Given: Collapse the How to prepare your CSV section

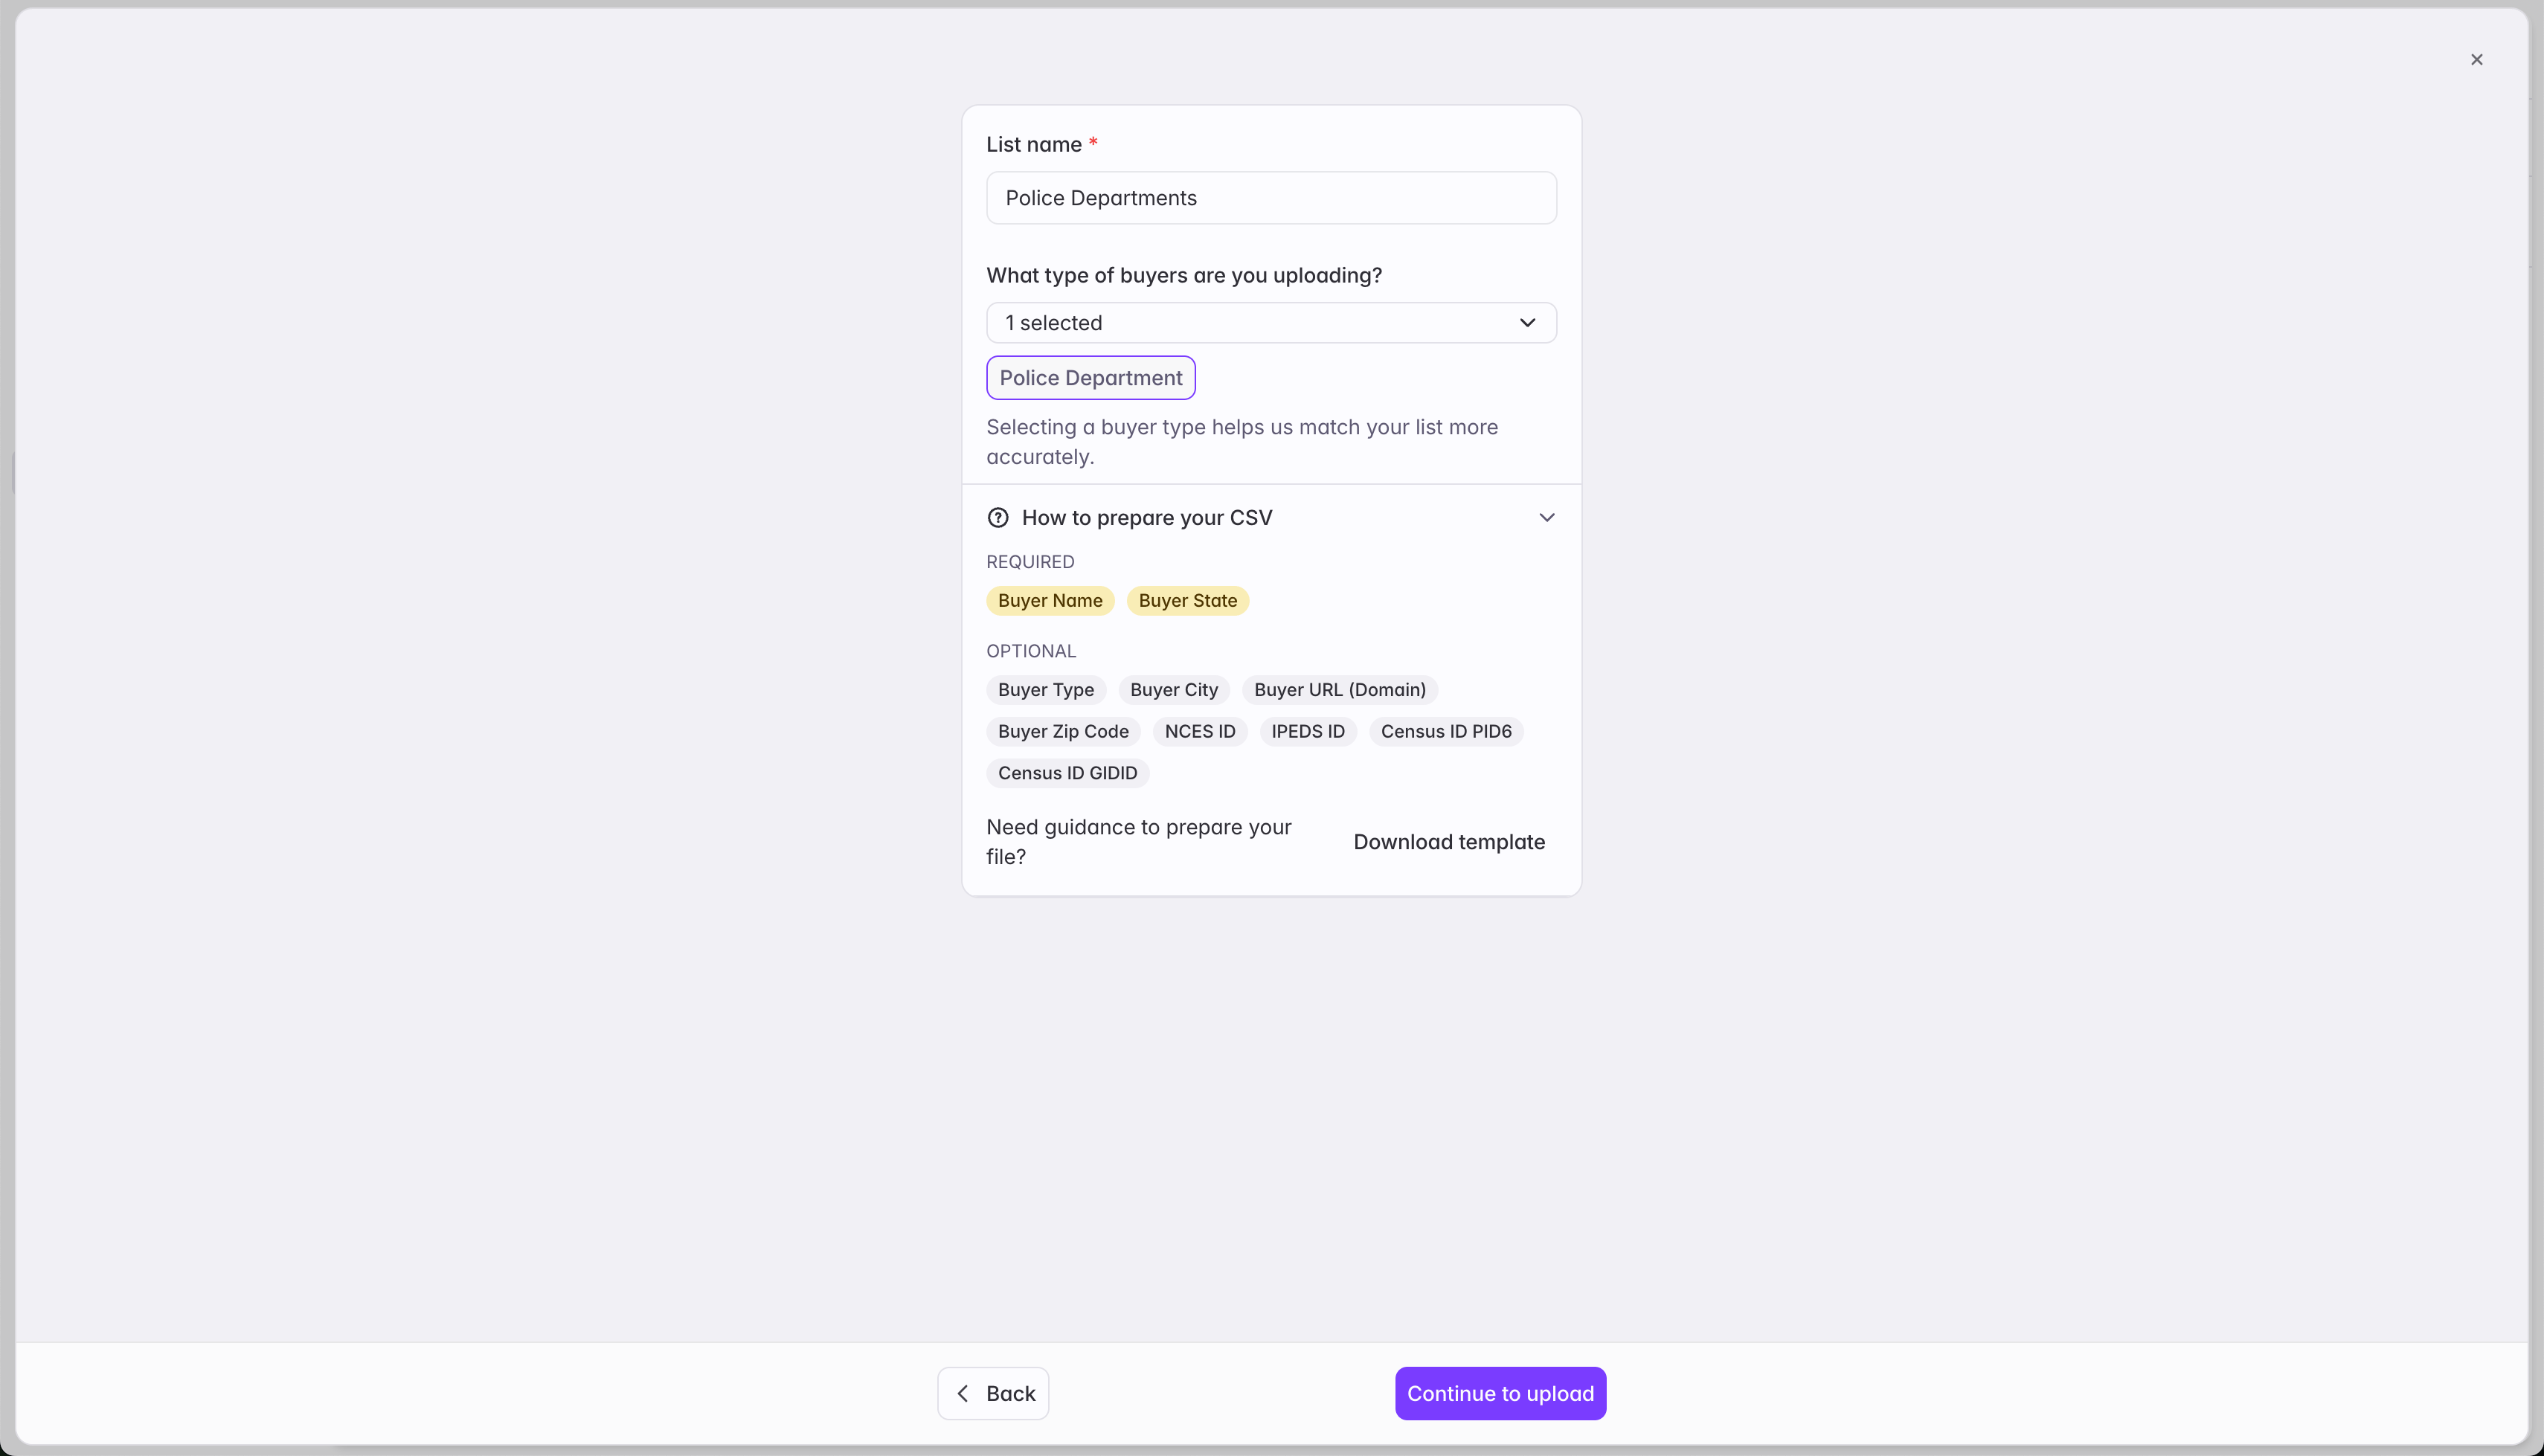Looking at the screenshot, I should tap(1546, 518).
